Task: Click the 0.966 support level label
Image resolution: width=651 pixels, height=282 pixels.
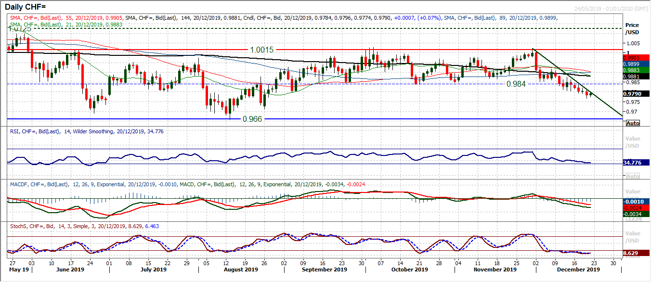Action: tap(252, 118)
